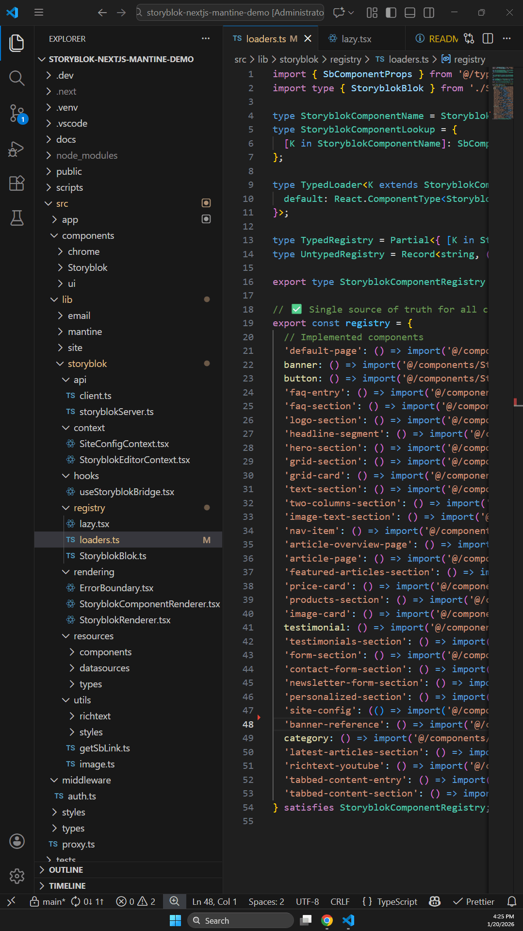Open Run and Debug view
Viewport: 523px width, 931px height.
(17, 149)
